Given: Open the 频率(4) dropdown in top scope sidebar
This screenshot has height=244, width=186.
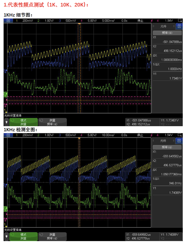Looking at the screenshot, I should tap(167, 33).
